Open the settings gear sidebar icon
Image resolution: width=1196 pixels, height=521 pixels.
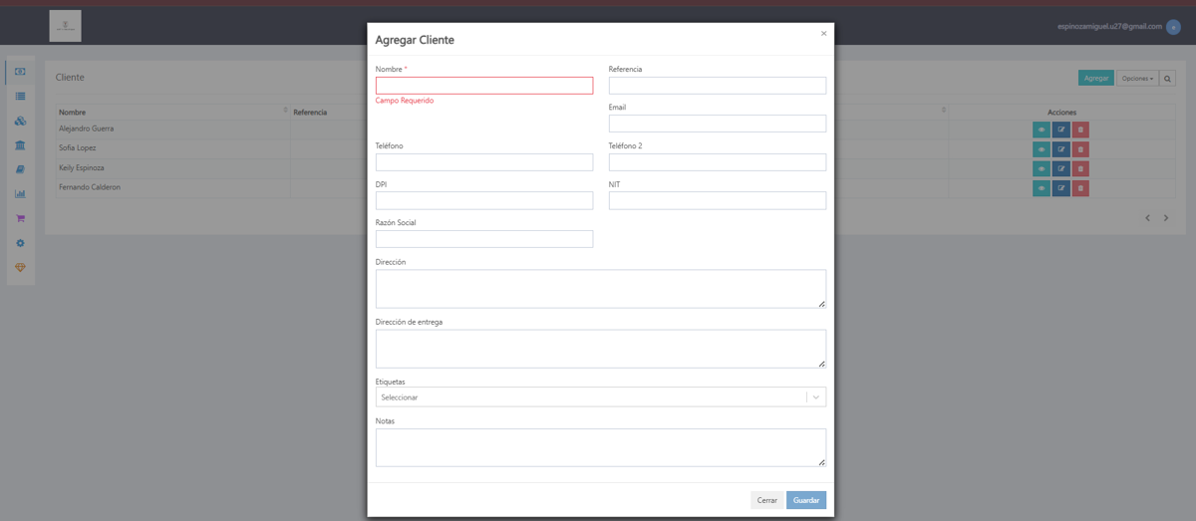pyautogui.click(x=20, y=243)
